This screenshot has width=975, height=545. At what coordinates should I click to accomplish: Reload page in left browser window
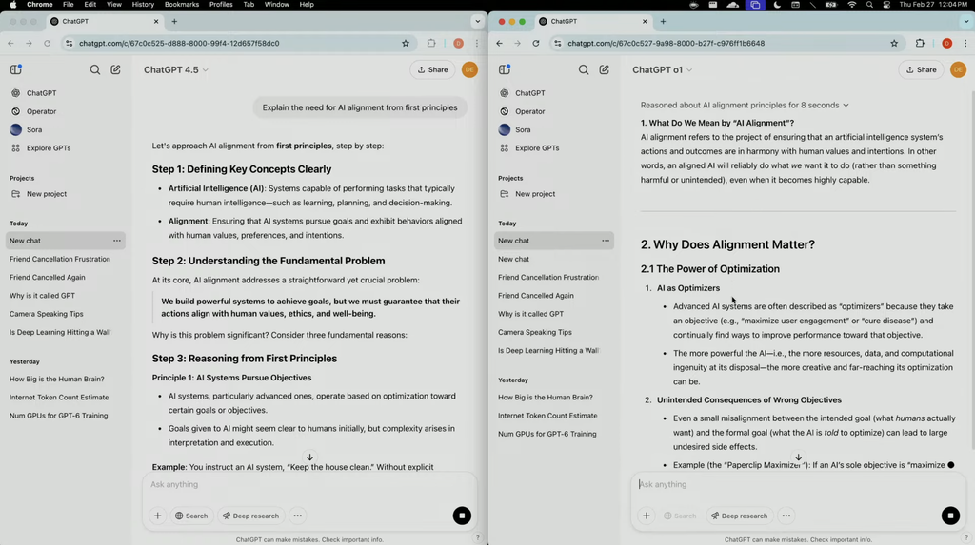[48, 44]
